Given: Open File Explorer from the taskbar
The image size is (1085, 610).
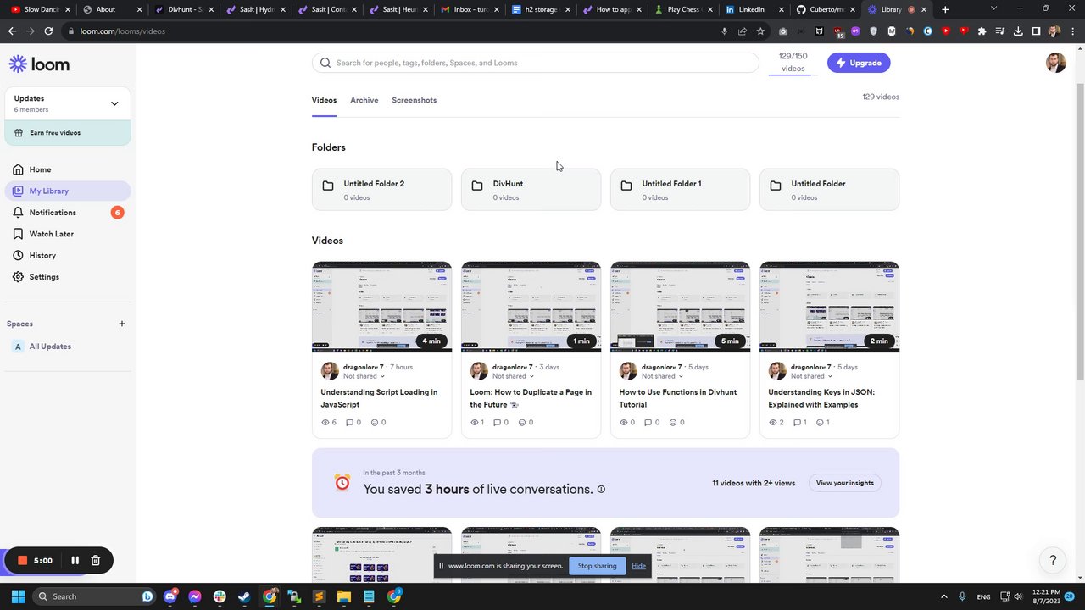Looking at the screenshot, I should pos(343,596).
